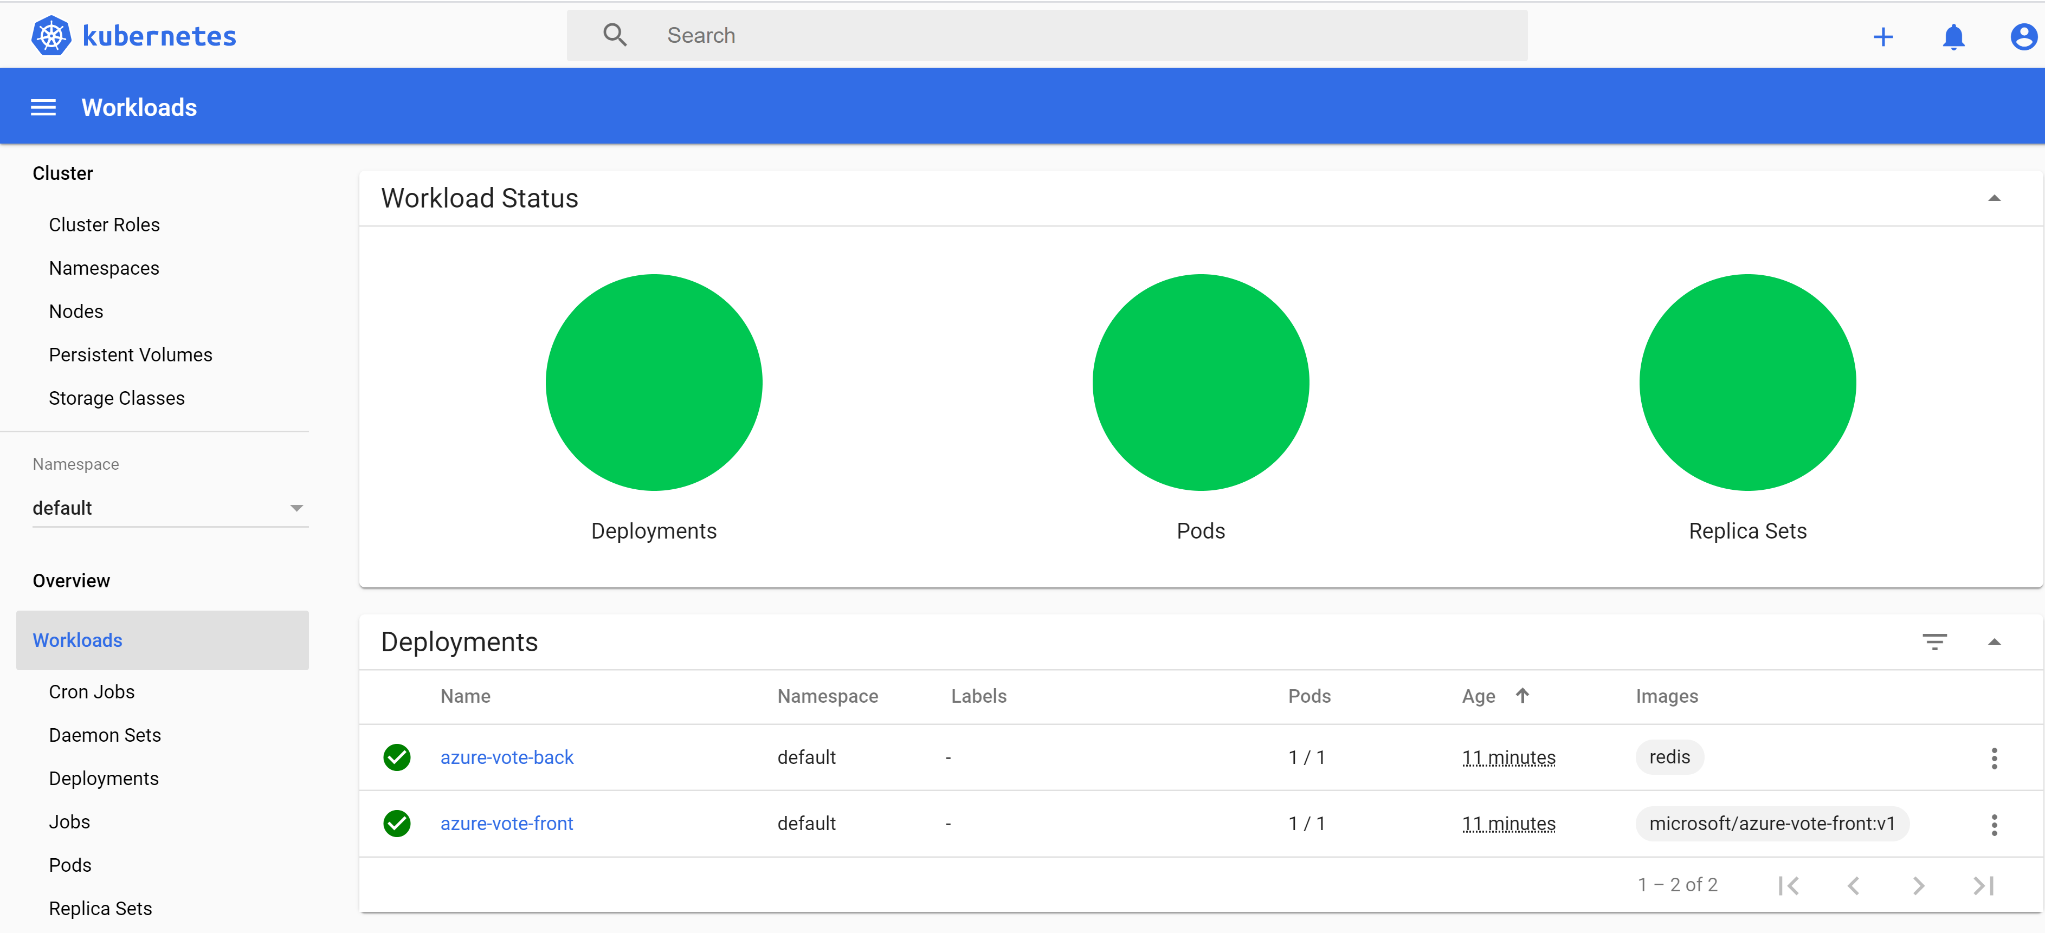The width and height of the screenshot is (2045, 933).
Task: Click the microsoft/azure-vote-front:v1 image chip
Action: (1772, 824)
